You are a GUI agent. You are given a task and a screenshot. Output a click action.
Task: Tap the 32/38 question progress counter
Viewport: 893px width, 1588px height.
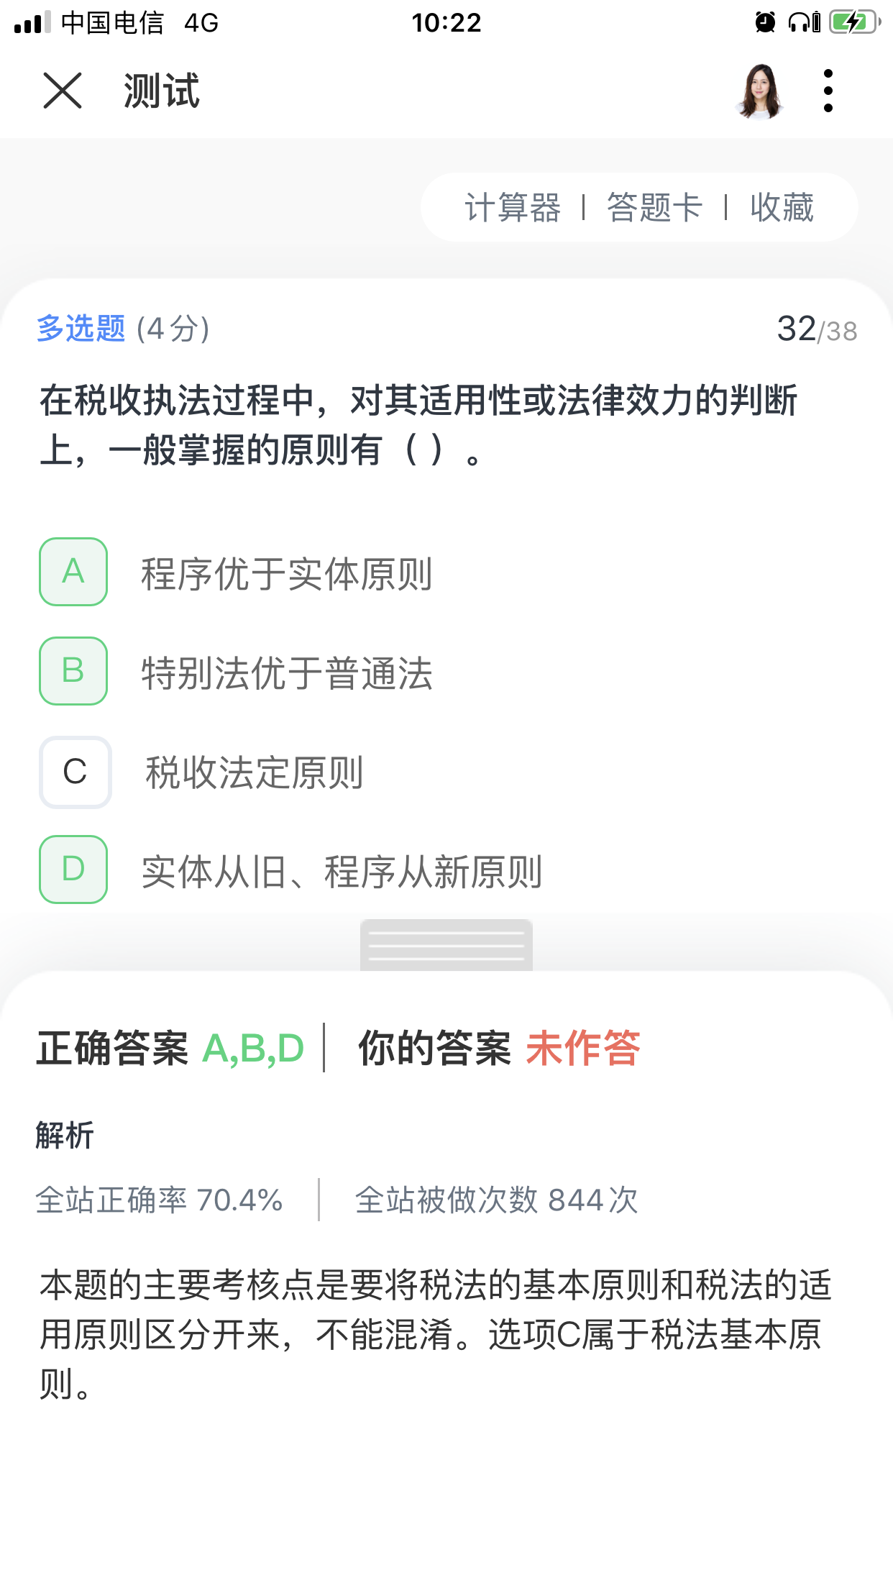(817, 329)
